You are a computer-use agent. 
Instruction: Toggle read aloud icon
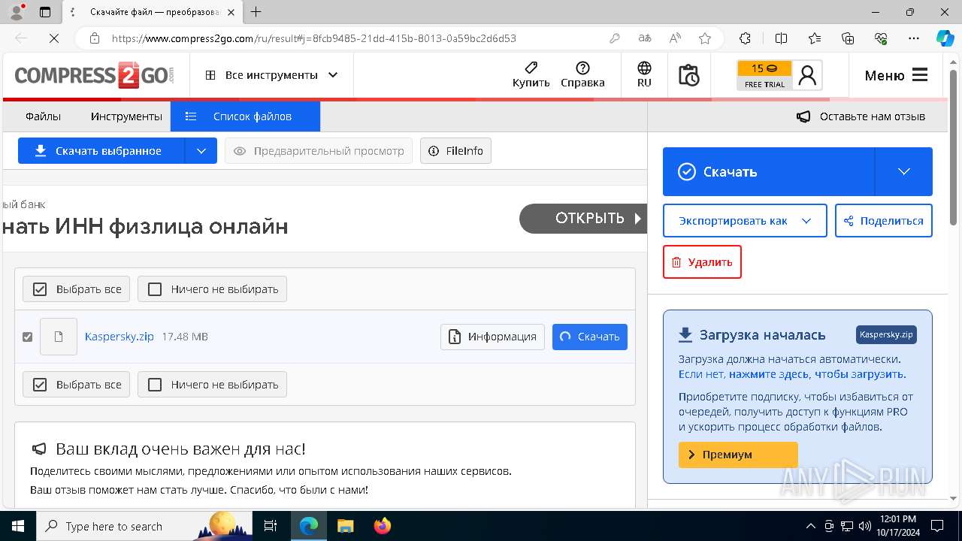click(675, 38)
